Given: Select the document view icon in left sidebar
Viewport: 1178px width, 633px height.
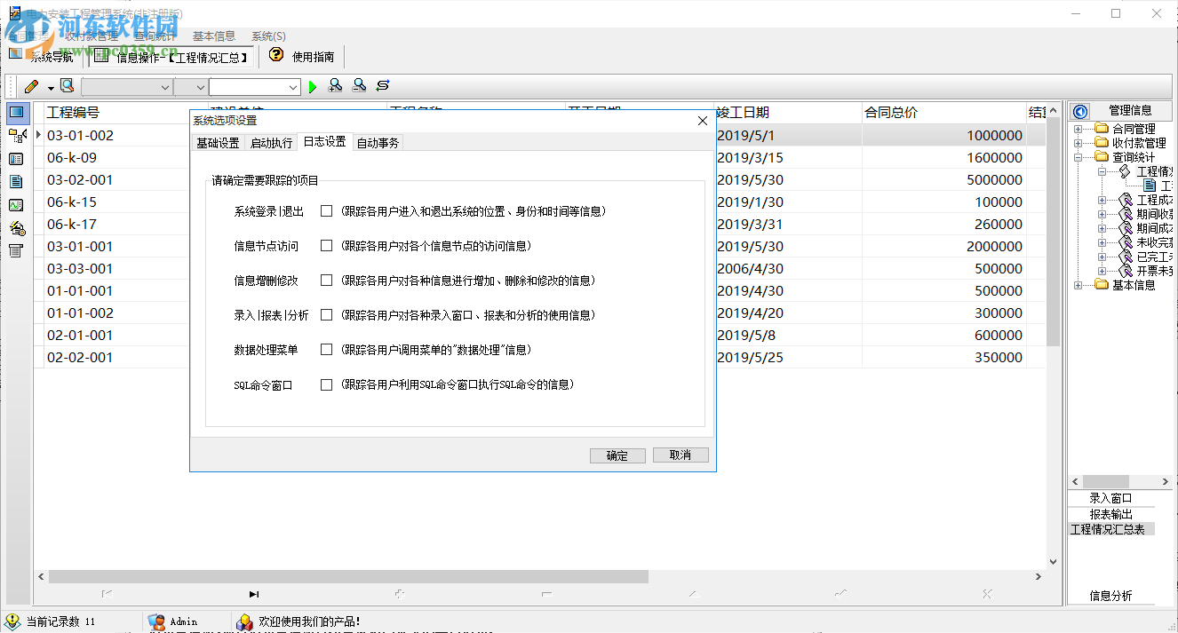Looking at the screenshot, I should (x=15, y=180).
